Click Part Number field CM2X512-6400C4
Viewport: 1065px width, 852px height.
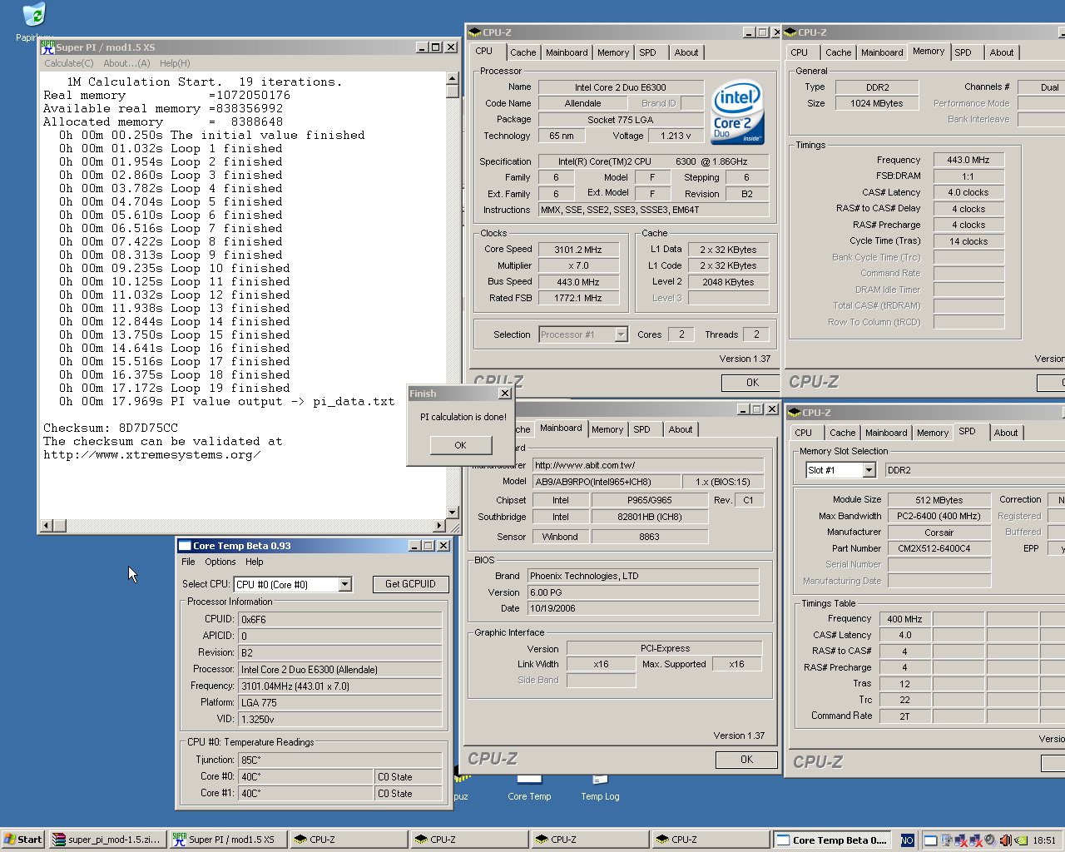point(939,548)
